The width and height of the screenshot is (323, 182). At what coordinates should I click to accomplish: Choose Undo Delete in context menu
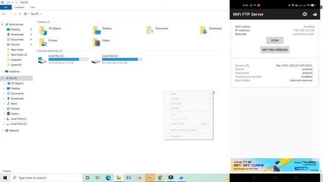[x=188, y=124]
